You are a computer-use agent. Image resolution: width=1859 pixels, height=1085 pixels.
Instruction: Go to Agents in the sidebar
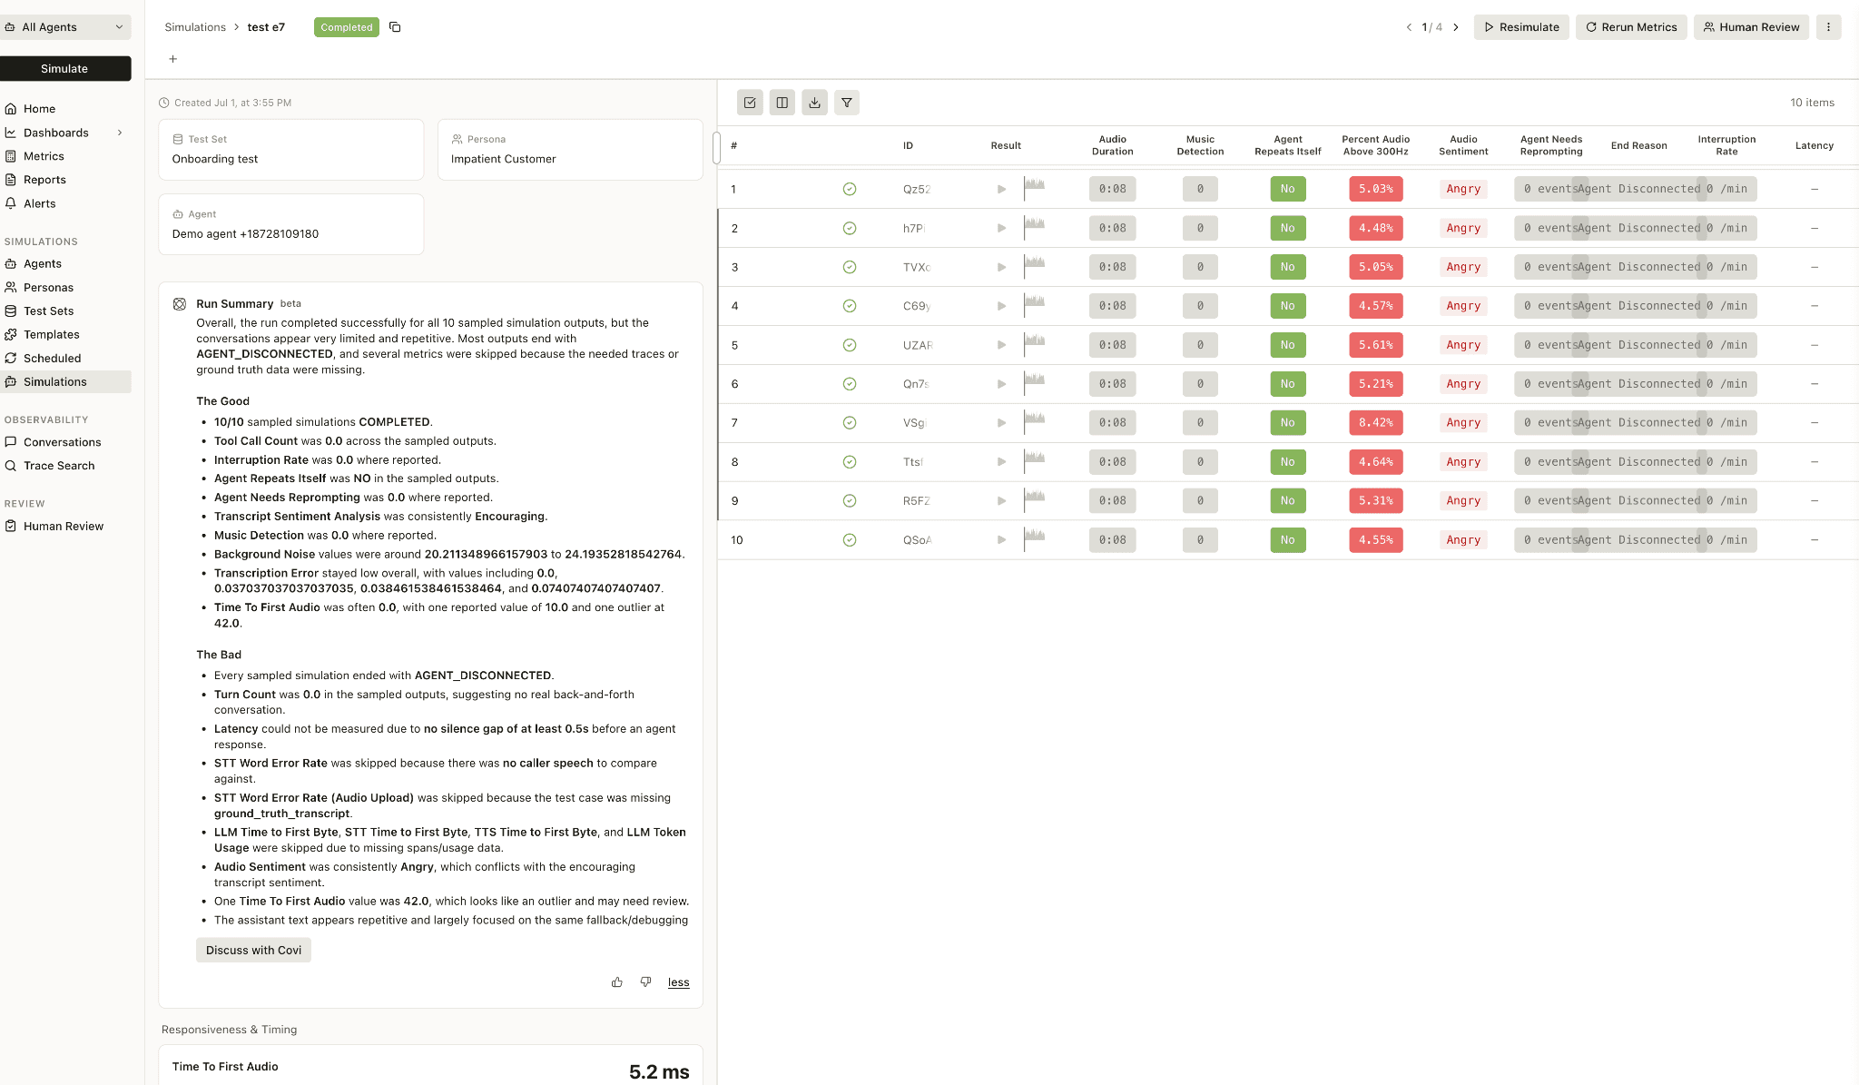pyautogui.click(x=43, y=263)
